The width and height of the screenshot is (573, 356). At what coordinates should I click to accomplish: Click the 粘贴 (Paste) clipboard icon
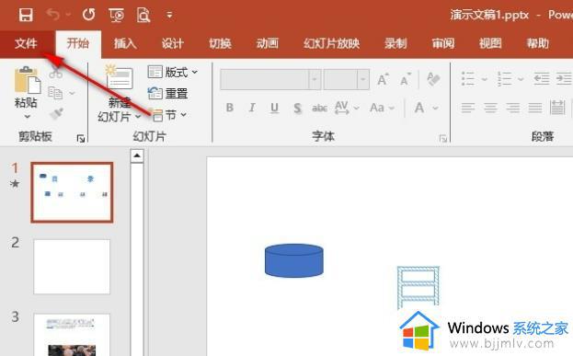click(28, 80)
